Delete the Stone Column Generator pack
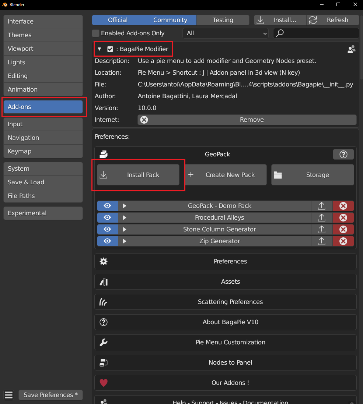This screenshot has height=404, width=363. 343,229
